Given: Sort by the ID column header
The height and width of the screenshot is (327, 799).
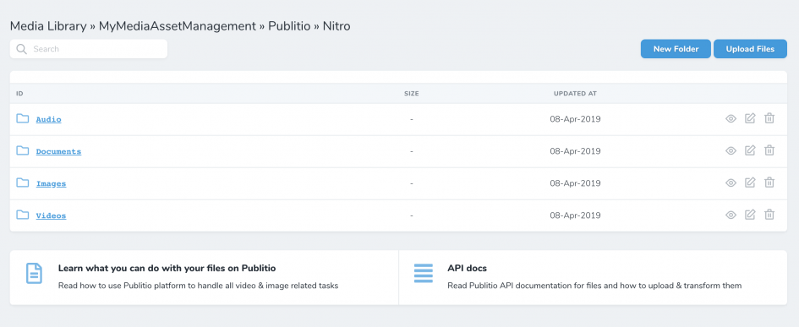Looking at the screenshot, I should [20, 94].
